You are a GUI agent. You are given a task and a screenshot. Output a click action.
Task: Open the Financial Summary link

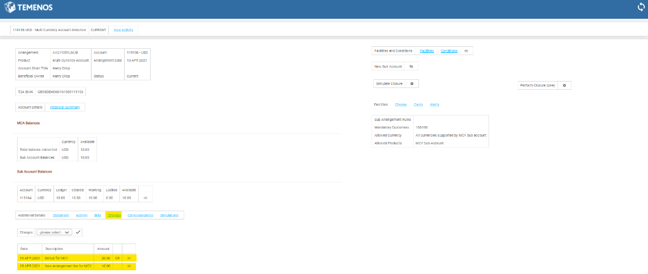pyautogui.click(x=65, y=107)
